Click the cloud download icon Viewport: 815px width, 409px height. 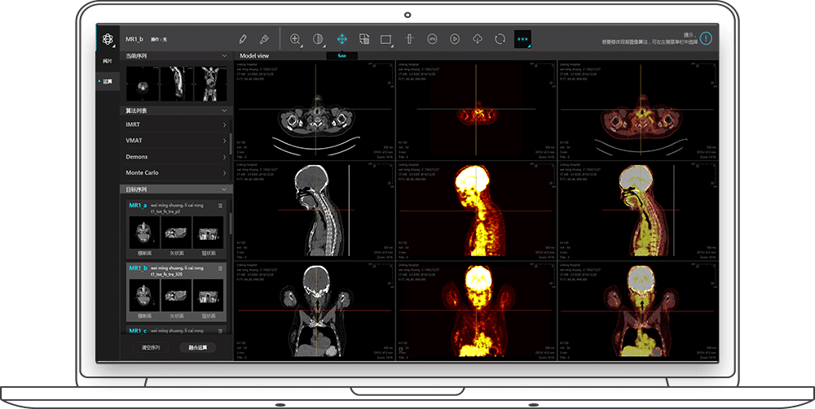coord(477,39)
